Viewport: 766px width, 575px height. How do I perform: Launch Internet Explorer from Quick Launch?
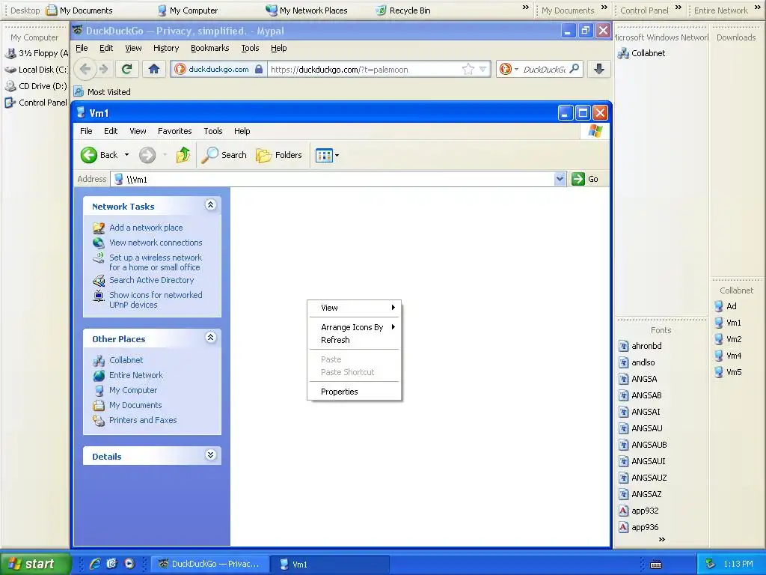tap(95, 564)
